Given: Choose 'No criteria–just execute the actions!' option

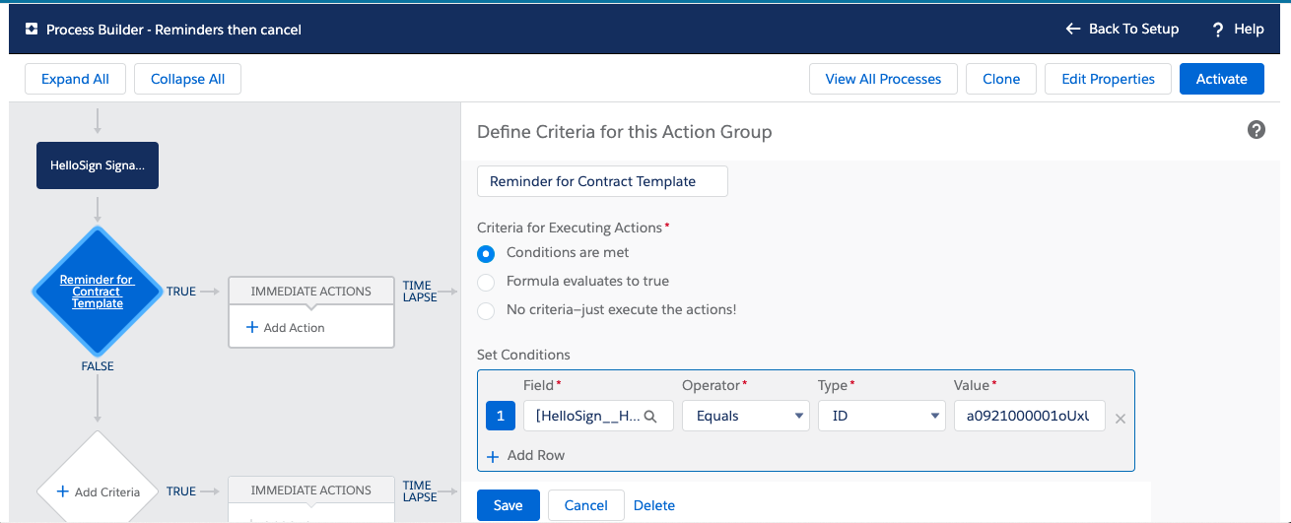Looking at the screenshot, I should [486, 310].
